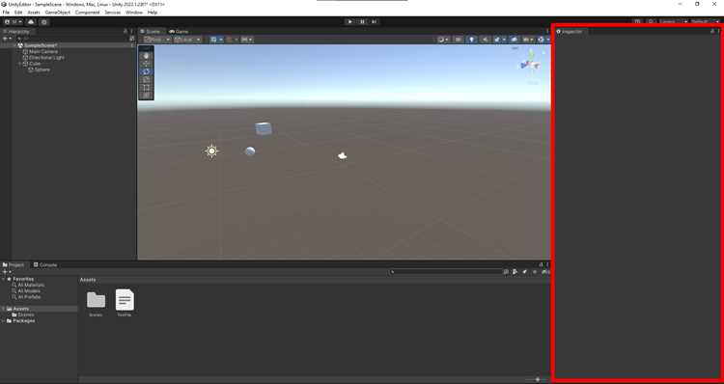Open the Component menu
This screenshot has height=384, width=724.
pyautogui.click(x=87, y=13)
